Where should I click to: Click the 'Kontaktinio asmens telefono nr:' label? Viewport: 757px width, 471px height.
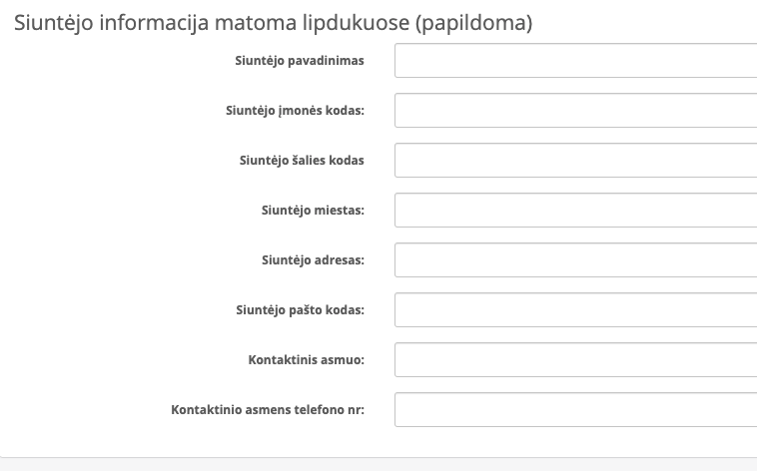coord(268,410)
